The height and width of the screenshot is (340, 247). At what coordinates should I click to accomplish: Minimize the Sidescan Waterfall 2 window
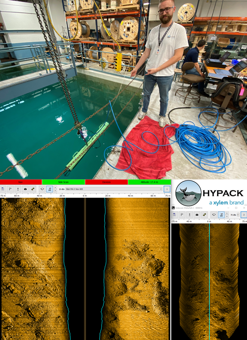point(229,208)
